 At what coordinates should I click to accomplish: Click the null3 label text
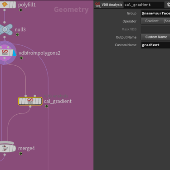click(20, 29)
